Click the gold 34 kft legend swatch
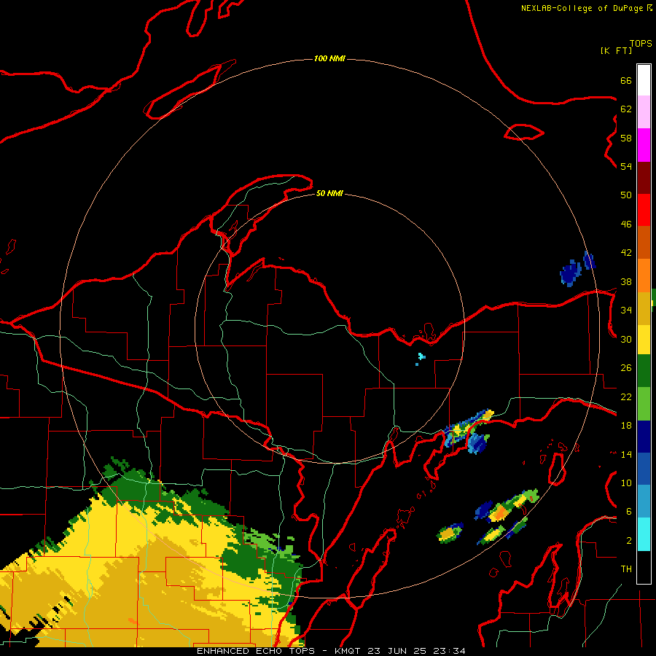The image size is (656, 656). [x=644, y=308]
